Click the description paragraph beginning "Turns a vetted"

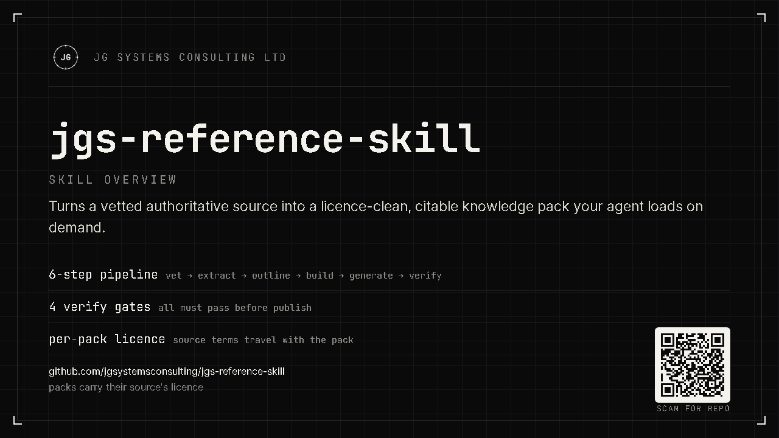376,217
